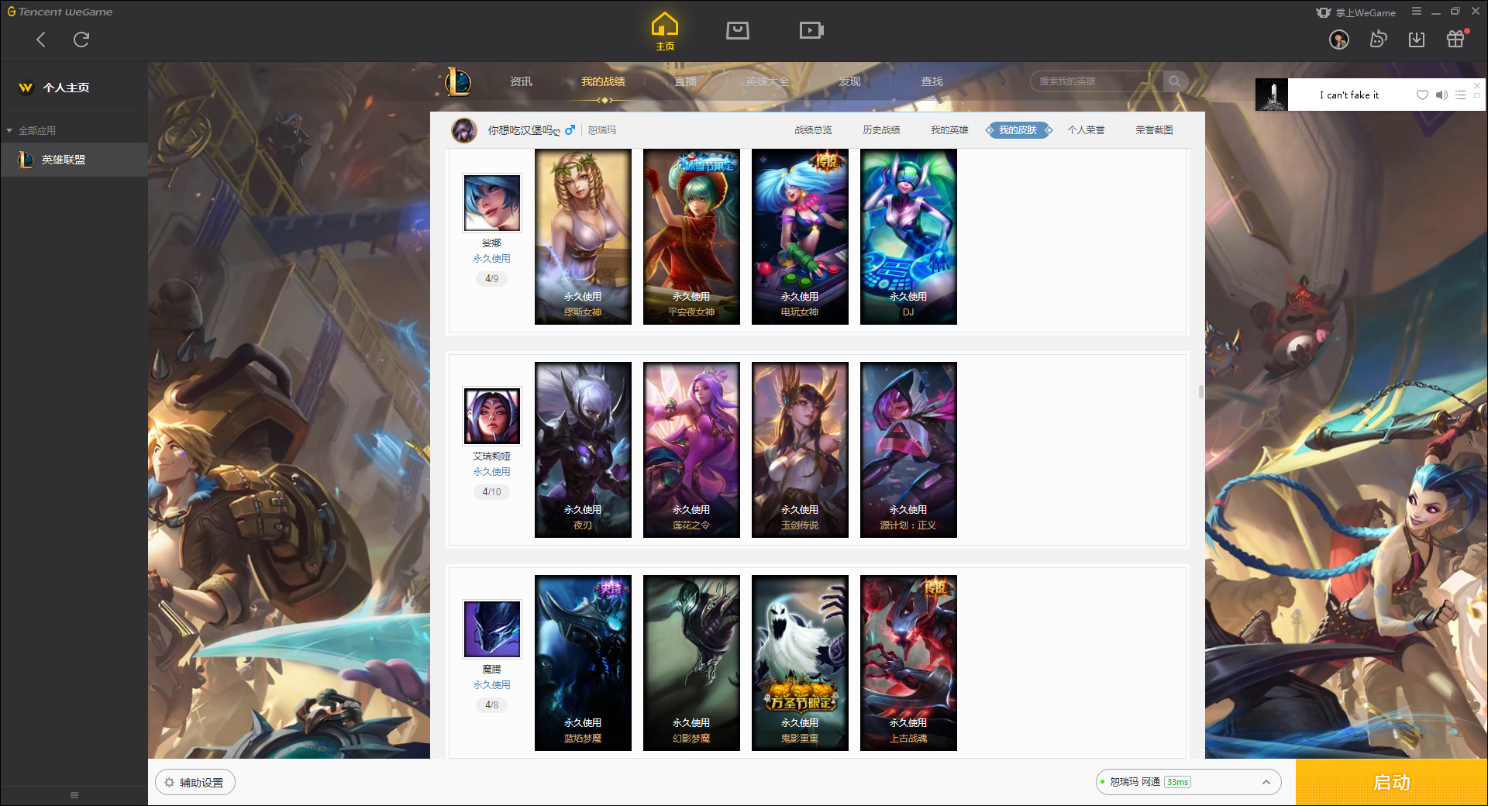The height and width of the screenshot is (806, 1488).
Task: Click the Tencent WeGame title logo
Action: 60,12
